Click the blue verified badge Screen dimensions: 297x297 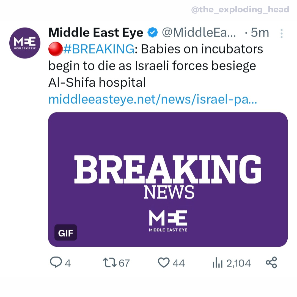tap(153, 33)
